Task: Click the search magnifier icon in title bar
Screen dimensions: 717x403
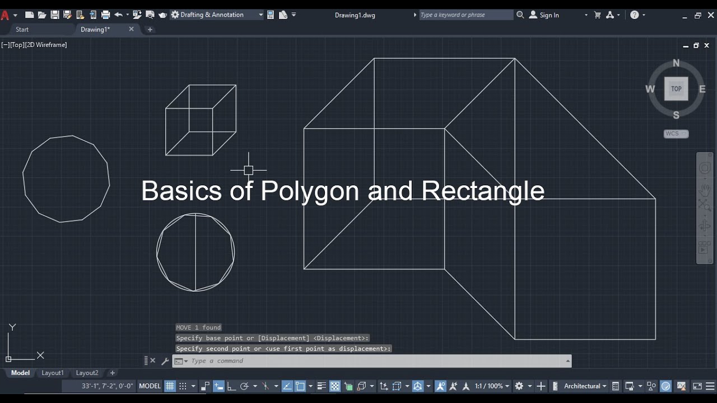Action: coord(520,15)
